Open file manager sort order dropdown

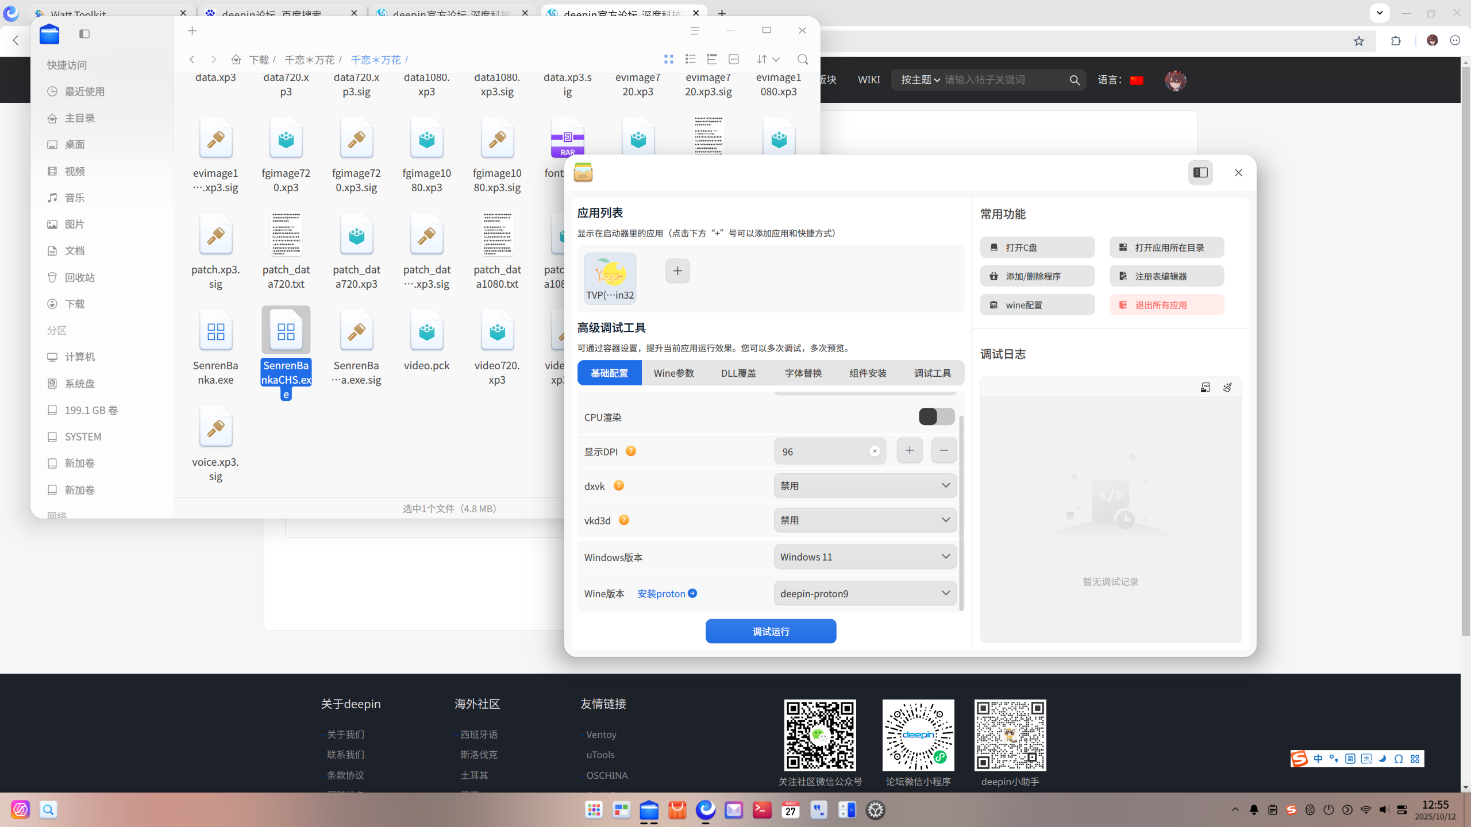[768, 59]
